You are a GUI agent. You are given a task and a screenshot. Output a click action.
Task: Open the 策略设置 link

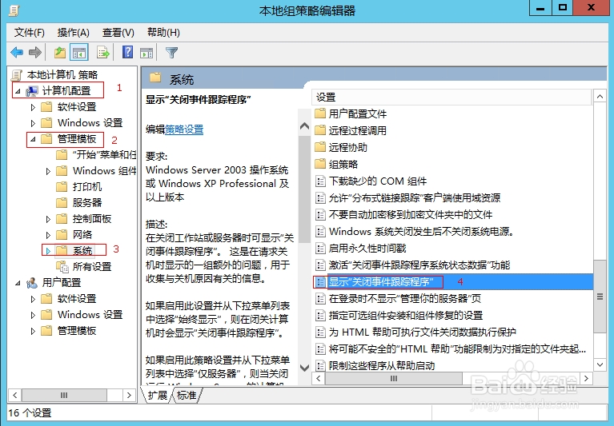tap(184, 129)
